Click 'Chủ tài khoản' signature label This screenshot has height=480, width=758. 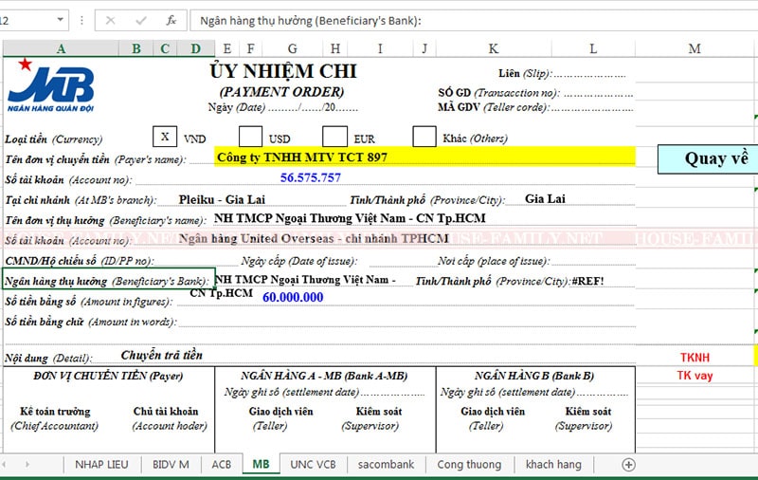[166, 412]
